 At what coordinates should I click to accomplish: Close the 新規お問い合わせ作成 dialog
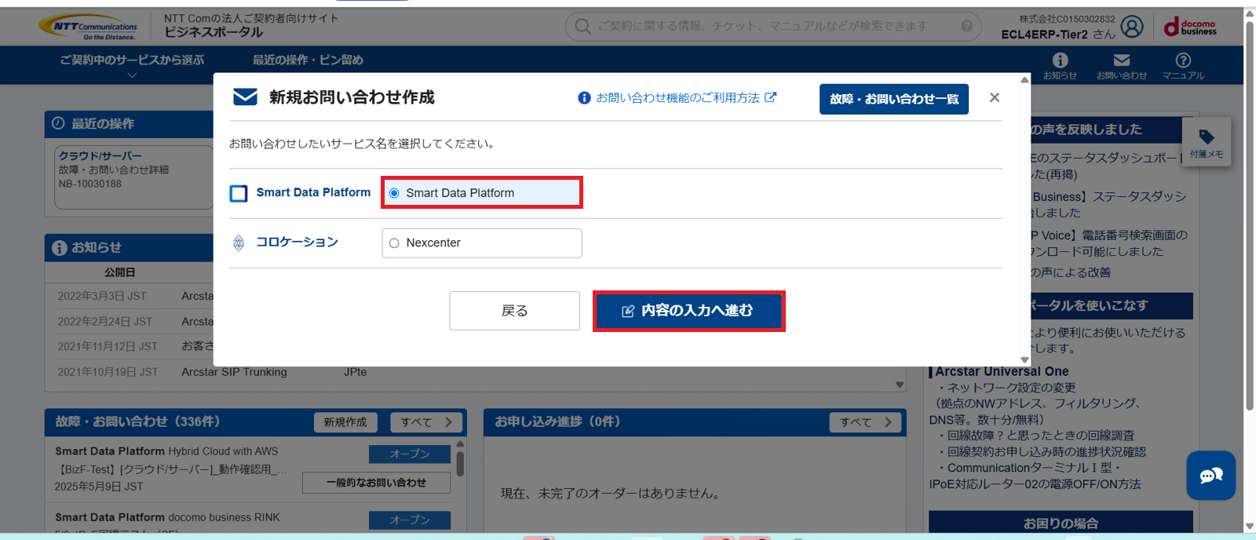pyautogui.click(x=995, y=97)
